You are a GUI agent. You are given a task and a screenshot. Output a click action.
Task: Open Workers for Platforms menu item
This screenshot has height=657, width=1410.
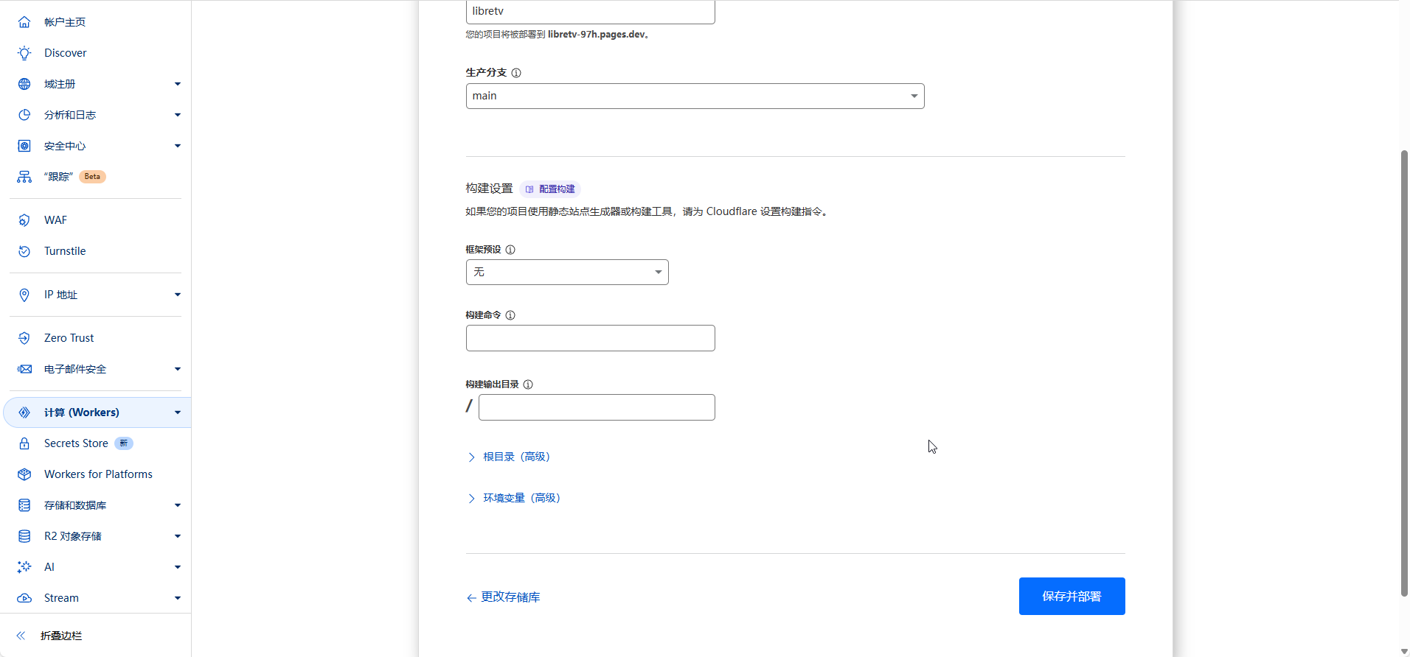pos(98,474)
